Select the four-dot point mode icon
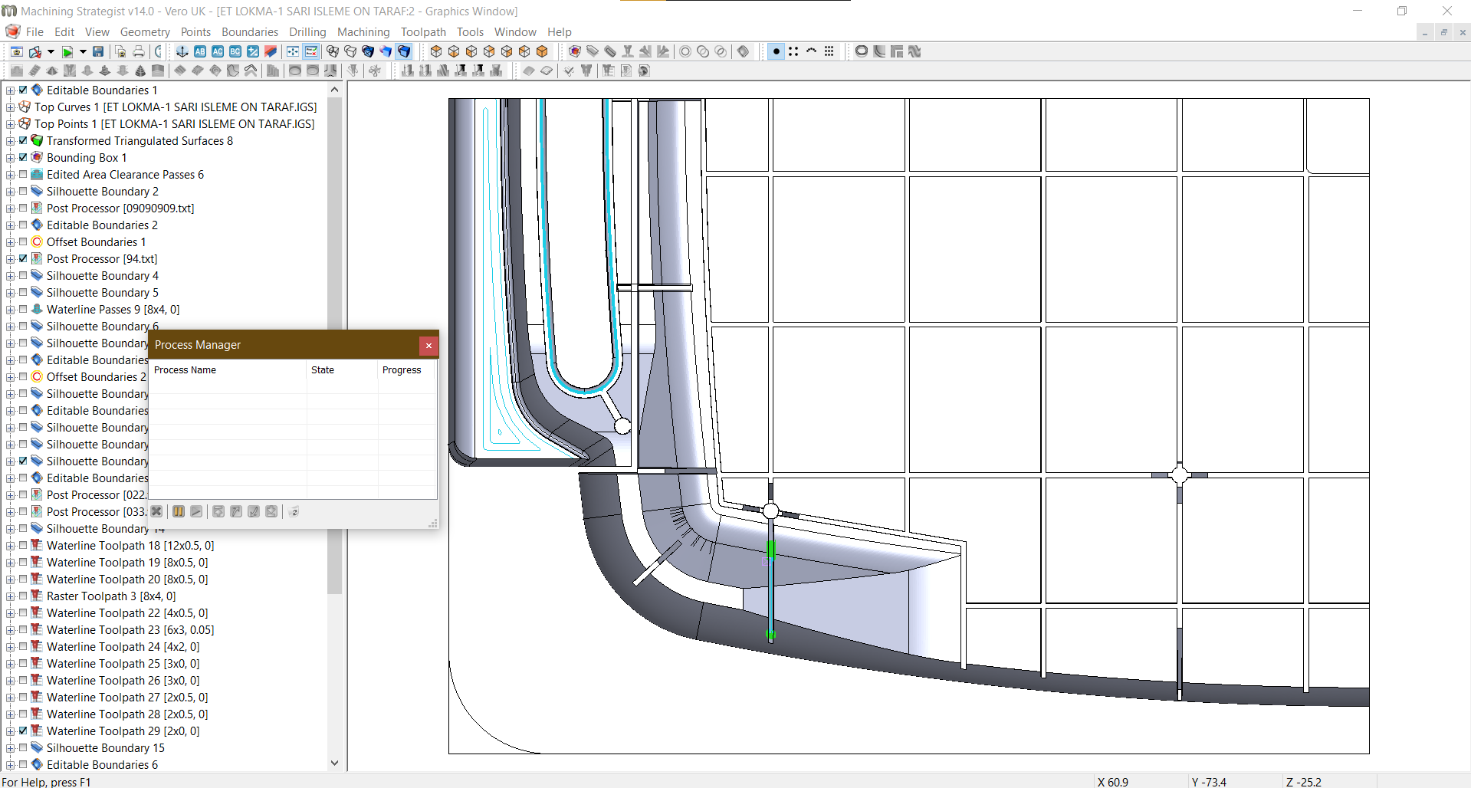The height and width of the screenshot is (788, 1471). (793, 51)
